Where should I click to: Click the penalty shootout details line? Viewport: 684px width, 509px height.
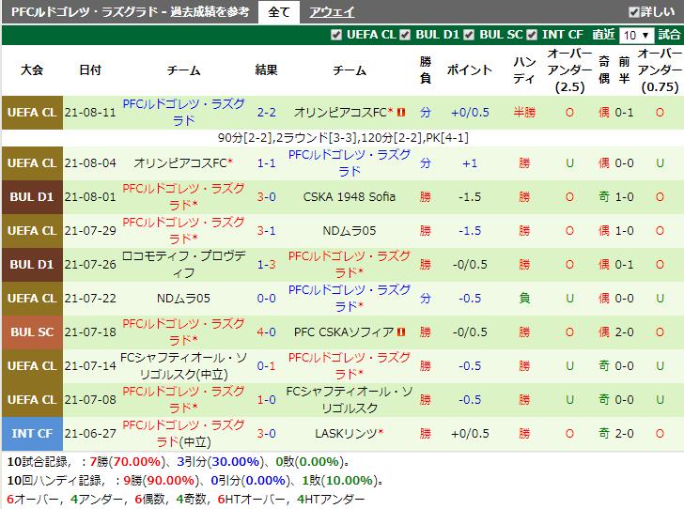(x=343, y=138)
